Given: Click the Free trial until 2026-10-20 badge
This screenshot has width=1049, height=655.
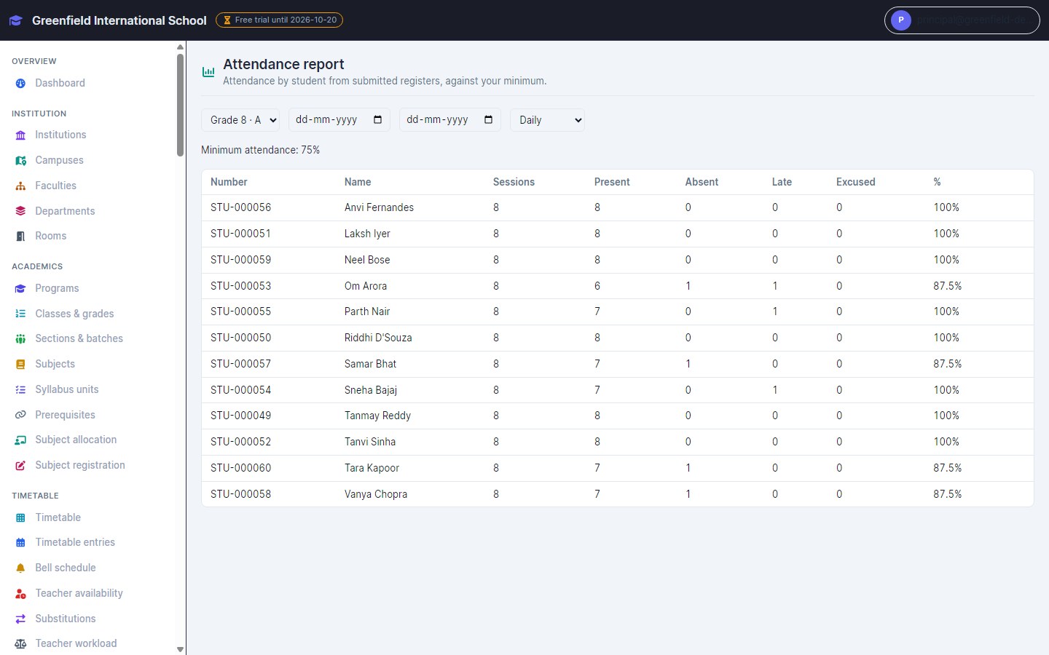Looking at the screenshot, I should coord(279,20).
